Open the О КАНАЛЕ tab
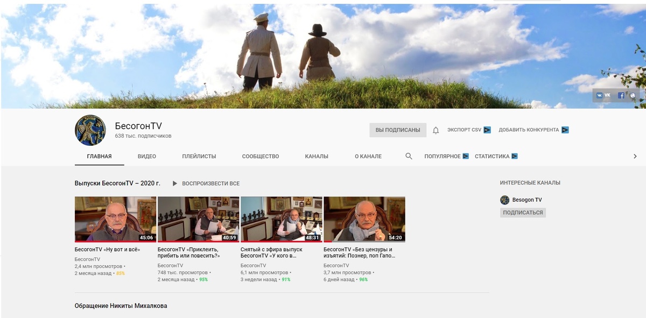The image size is (646, 318). (368, 157)
